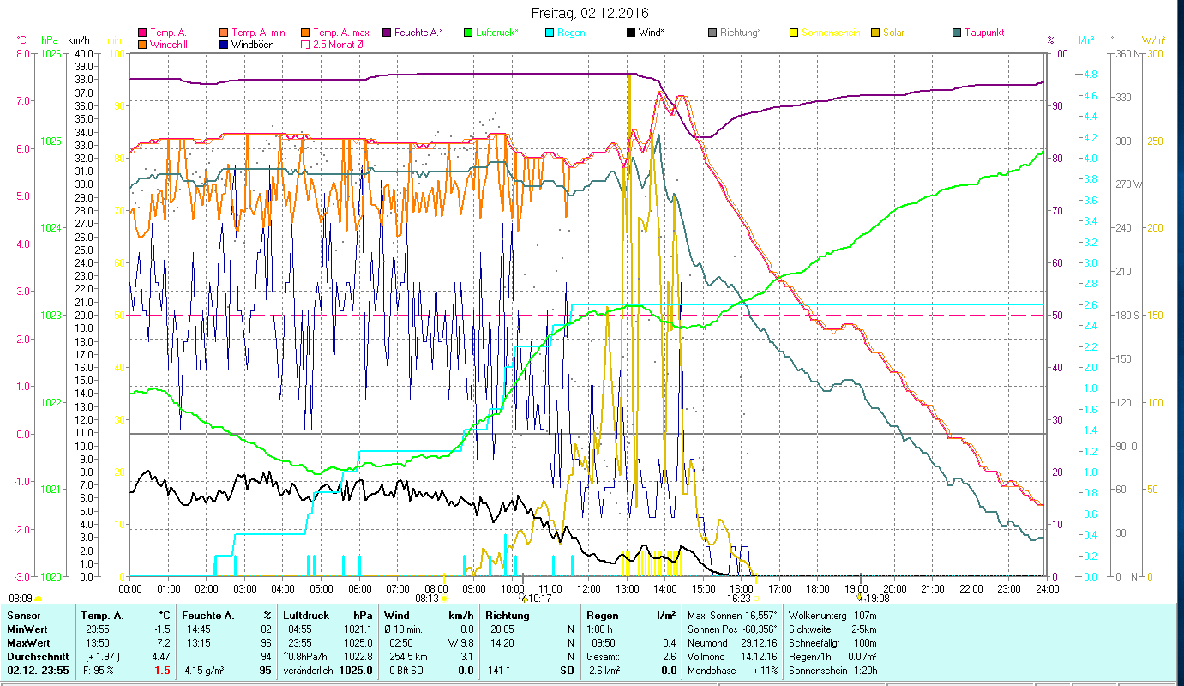Click the pink Temp. A. legend swatch
The height and width of the screenshot is (686, 1184).
[x=142, y=33]
